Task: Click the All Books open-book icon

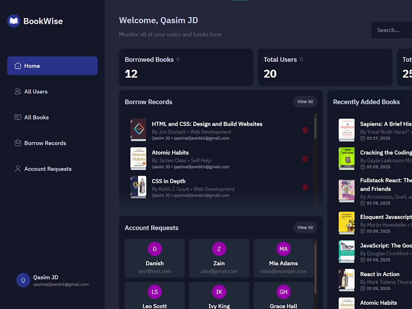Action: 18,117
